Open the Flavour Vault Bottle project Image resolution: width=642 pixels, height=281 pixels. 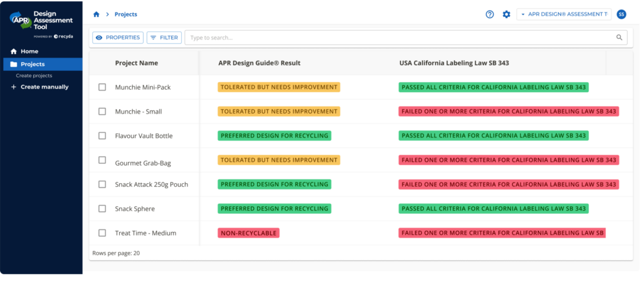(144, 136)
